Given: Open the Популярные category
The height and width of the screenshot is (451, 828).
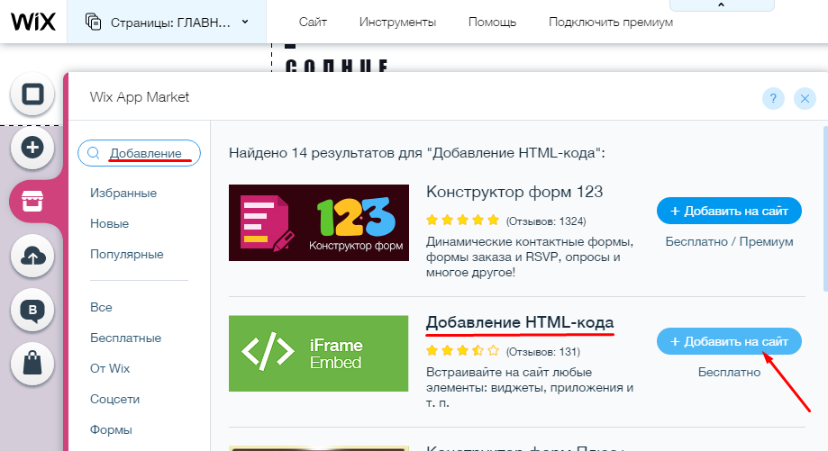Looking at the screenshot, I should pyautogui.click(x=127, y=254).
